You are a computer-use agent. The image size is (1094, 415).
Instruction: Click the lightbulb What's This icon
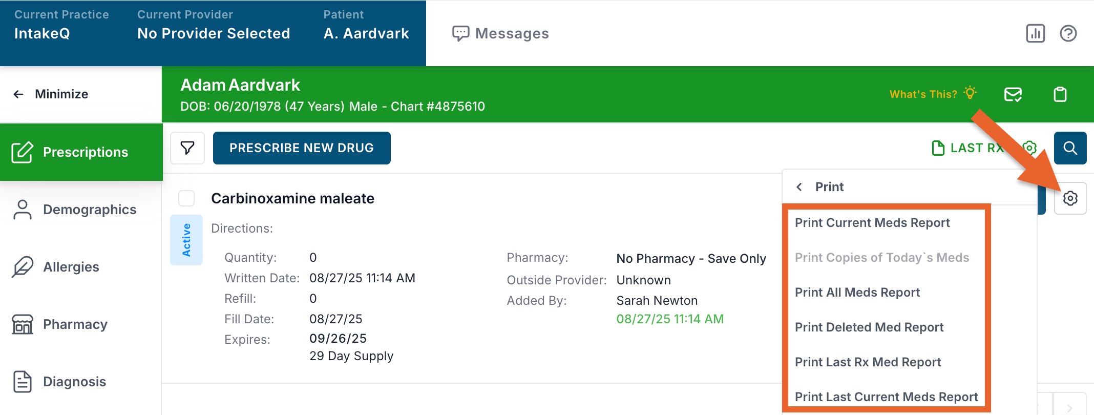[970, 93]
